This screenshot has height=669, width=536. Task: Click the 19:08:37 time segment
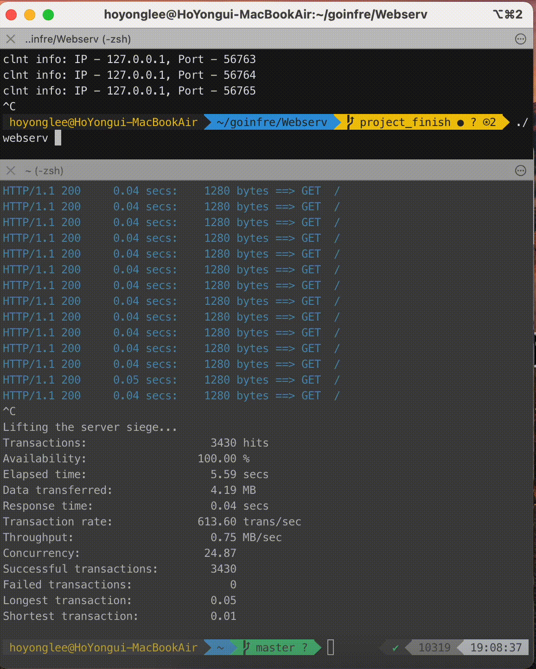[x=496, y=648]
